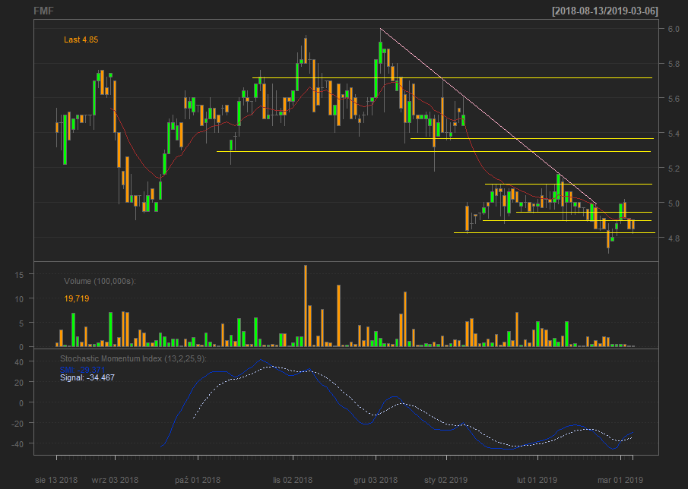Viewport: 688px width, 489px height.
Task: Click the 'Last 4.85' price label
Action: tap(81, 39)
